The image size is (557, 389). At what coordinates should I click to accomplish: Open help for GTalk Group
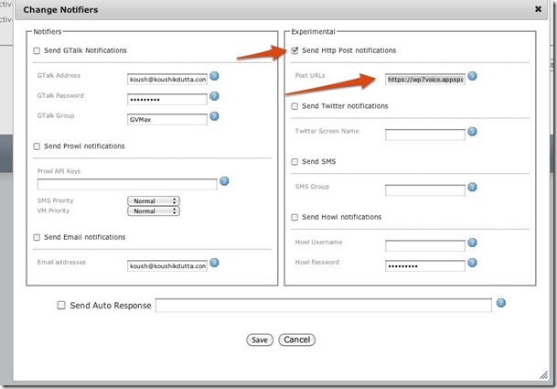coord(214,116)
